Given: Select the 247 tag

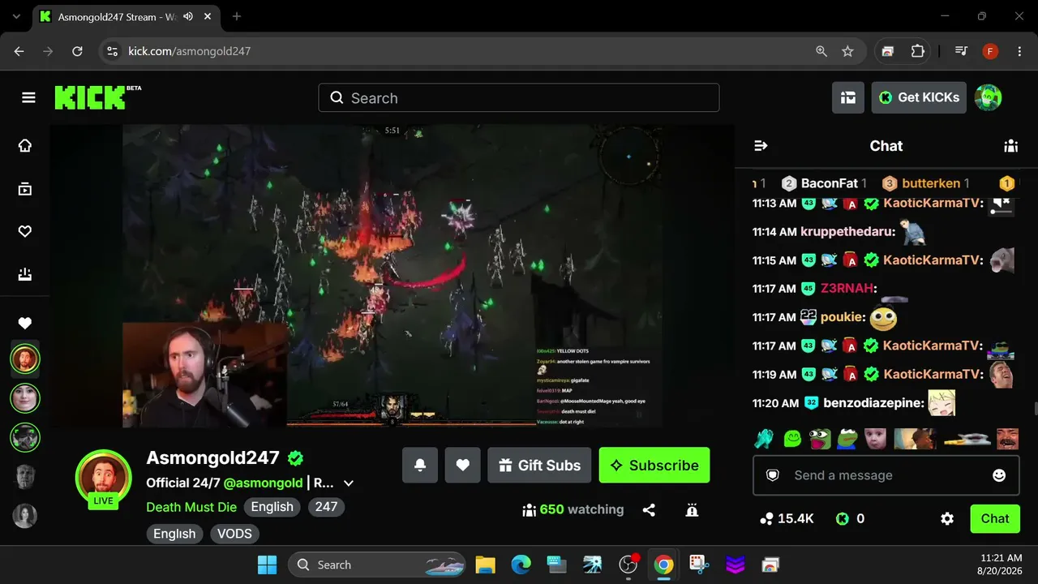Looking at the screenshot, I should (326, 507).
